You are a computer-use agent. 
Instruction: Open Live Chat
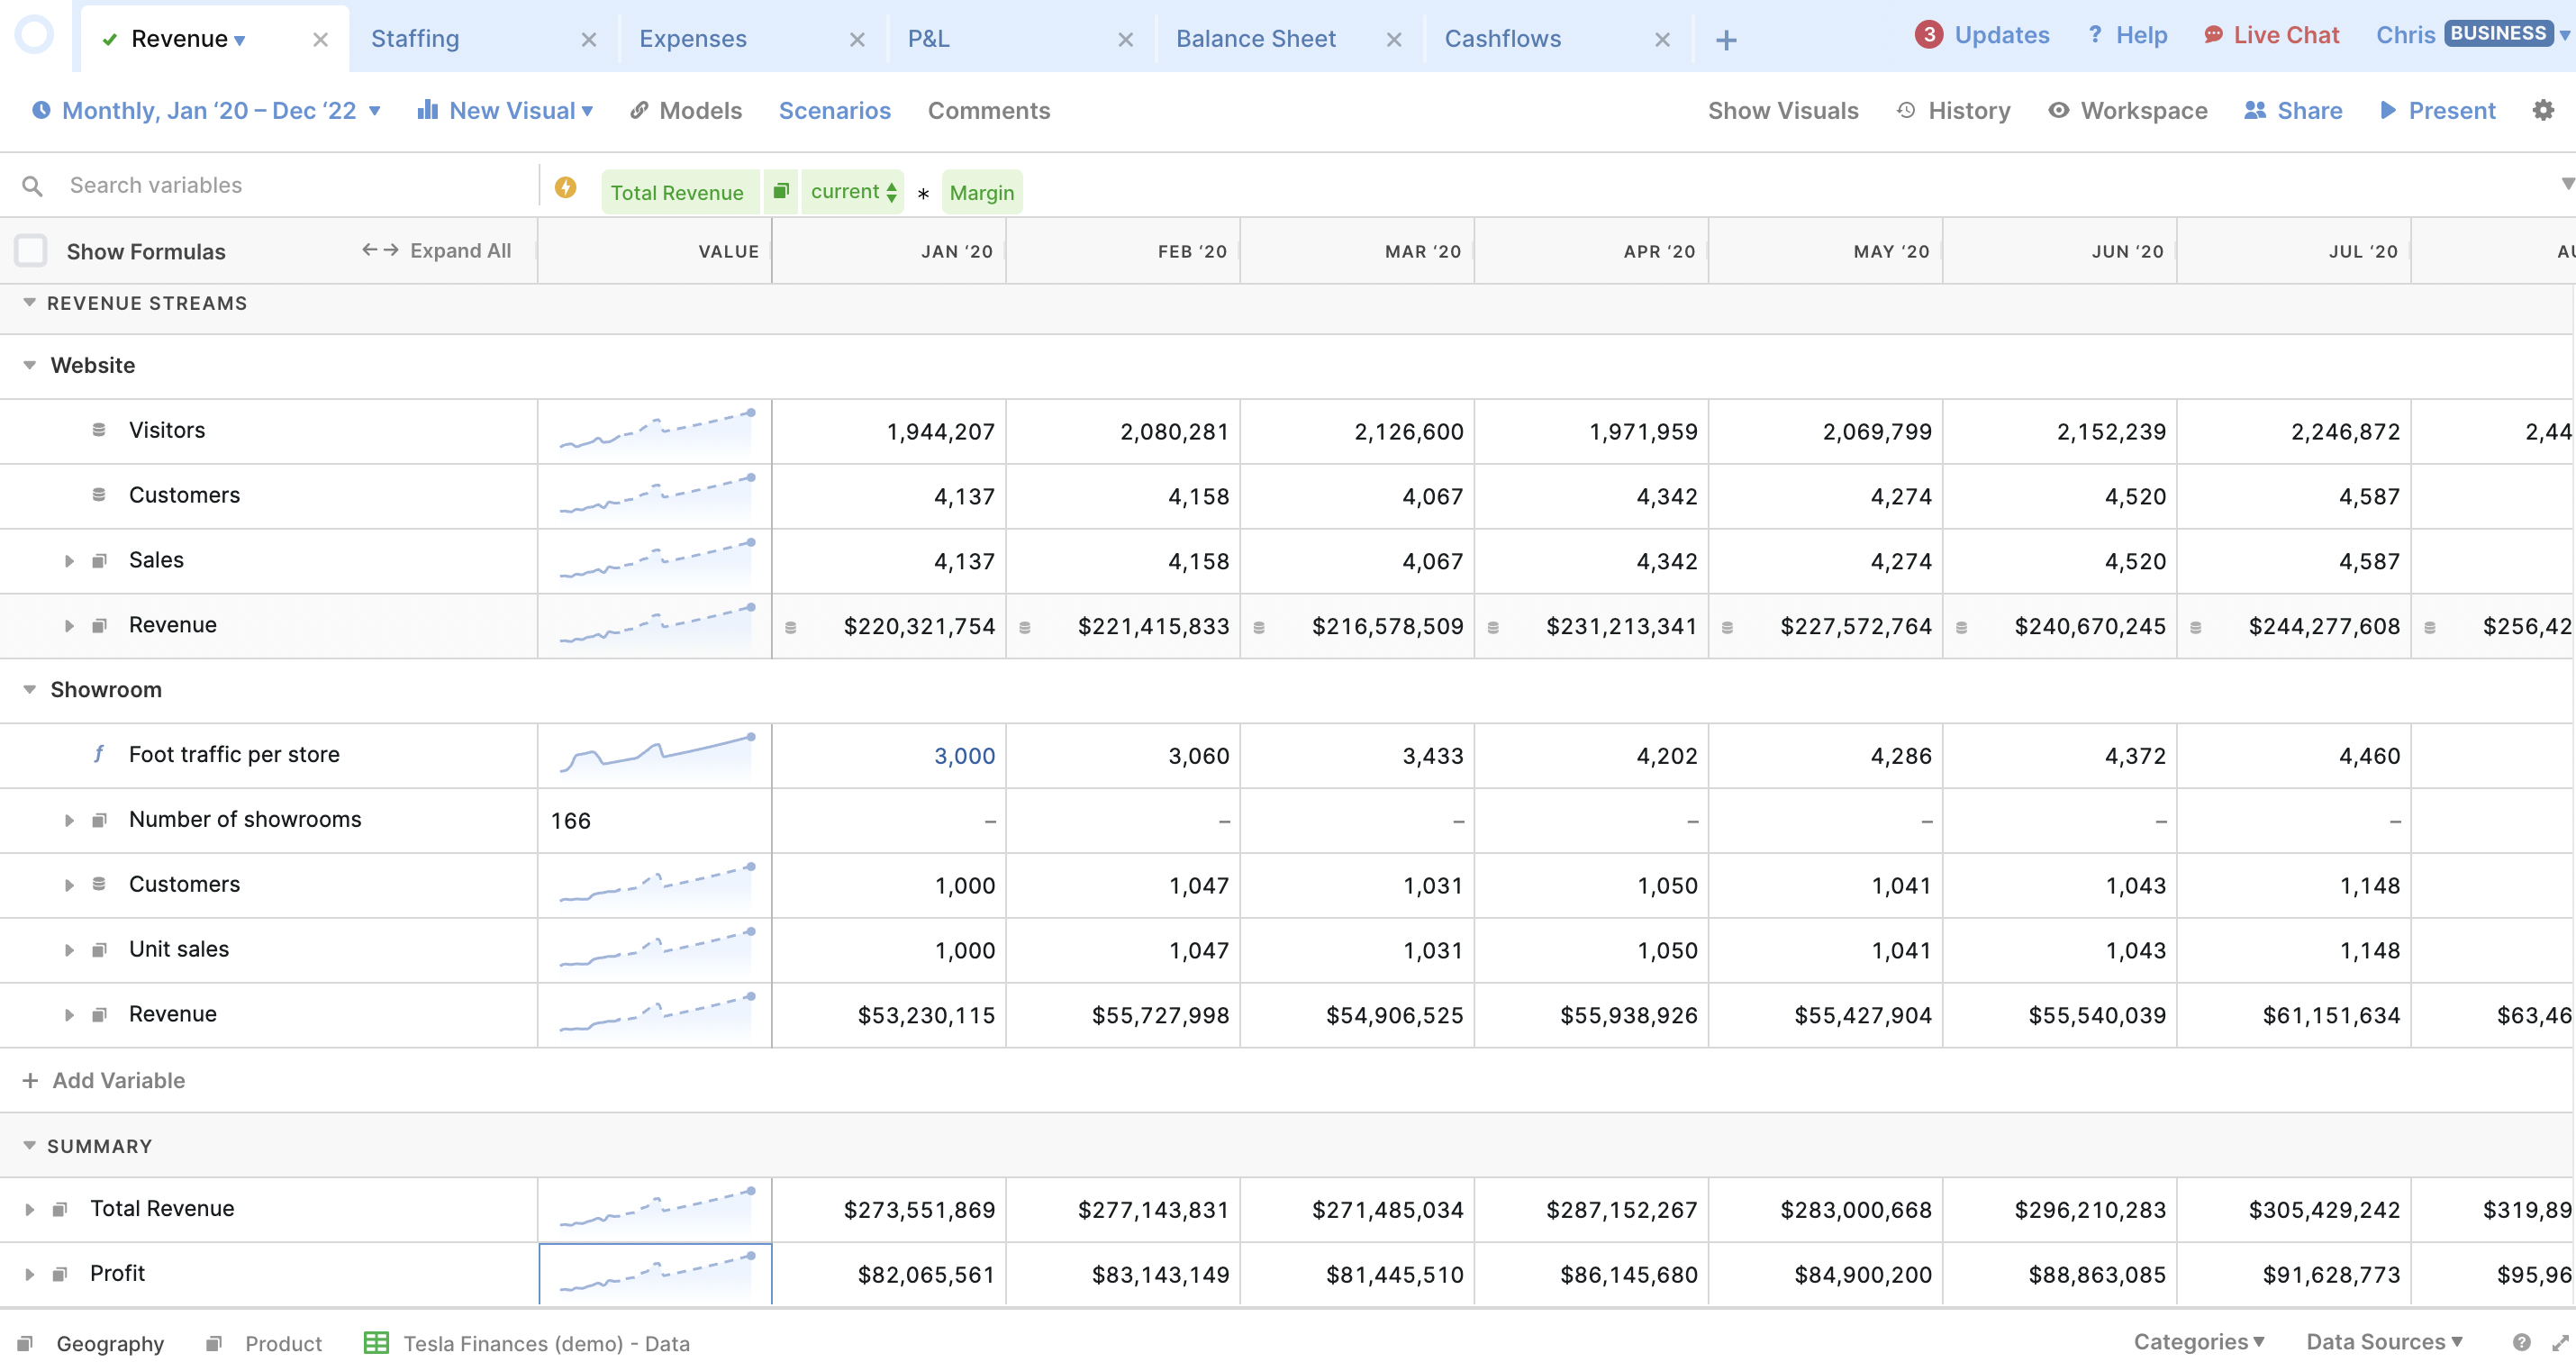click(2272, 35)
